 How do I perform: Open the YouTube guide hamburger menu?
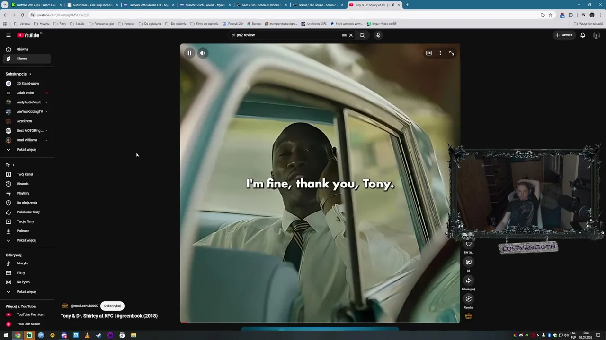coord(9,35)
